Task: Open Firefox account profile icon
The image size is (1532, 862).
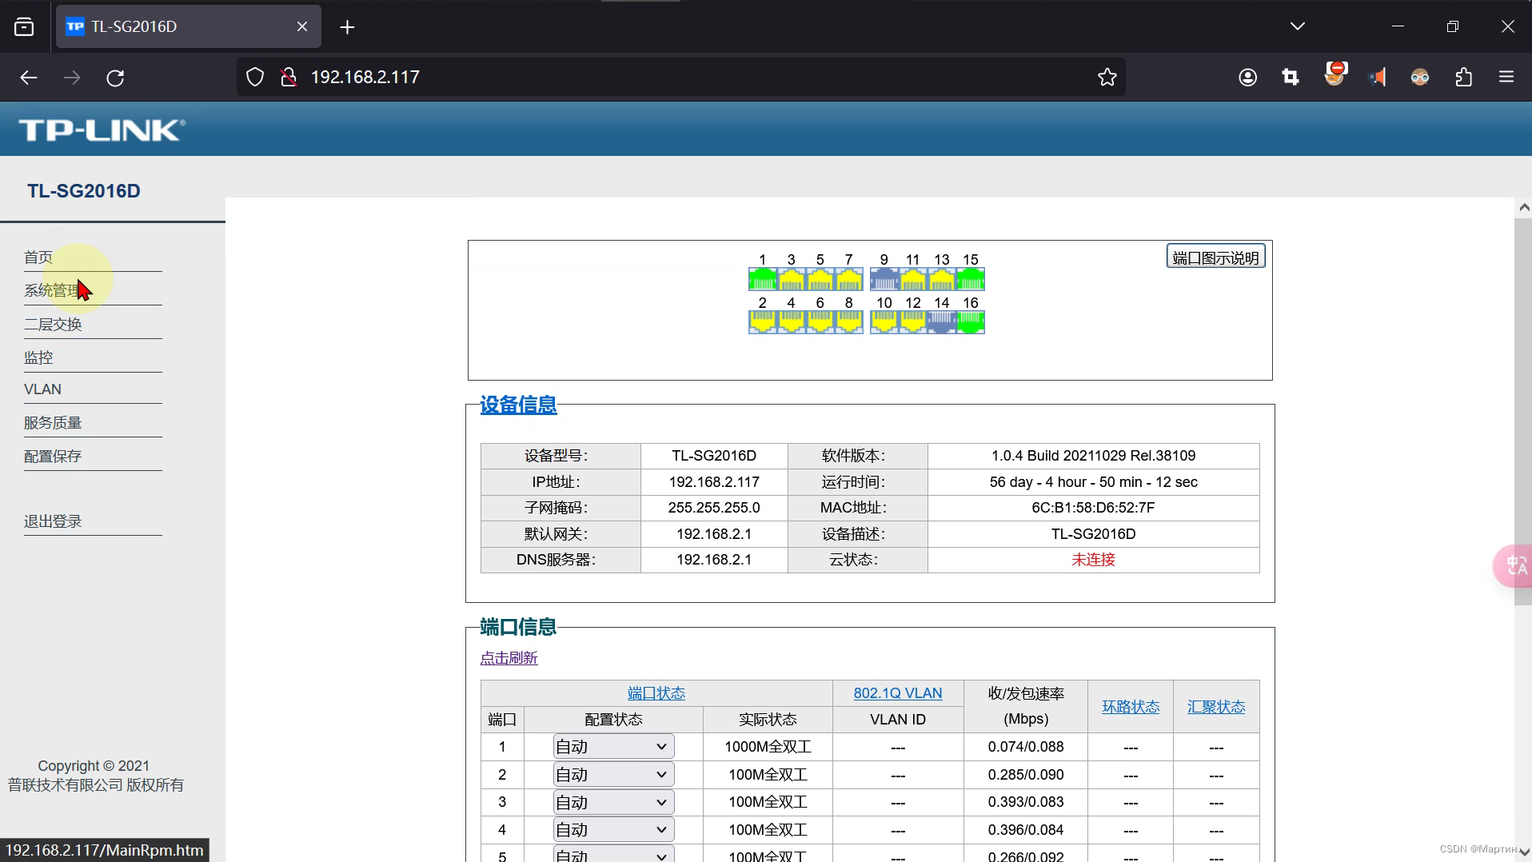Action: [x=1247, y=78]
